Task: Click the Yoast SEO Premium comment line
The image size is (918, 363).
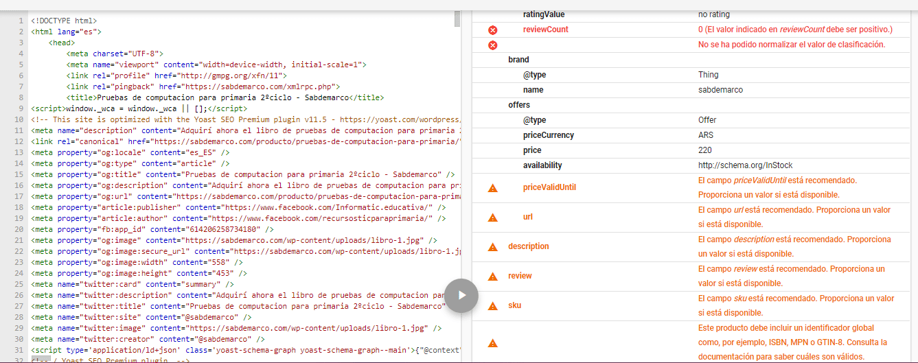Action: [x=245, y=119]
